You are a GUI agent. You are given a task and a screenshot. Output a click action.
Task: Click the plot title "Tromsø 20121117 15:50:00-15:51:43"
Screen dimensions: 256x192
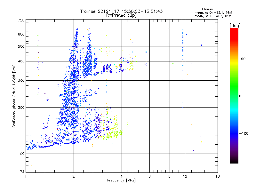(121, 11)
